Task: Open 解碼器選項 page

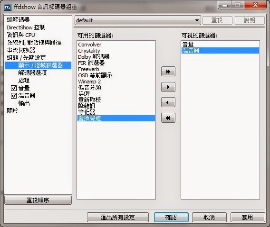Action: coord(32,73)
